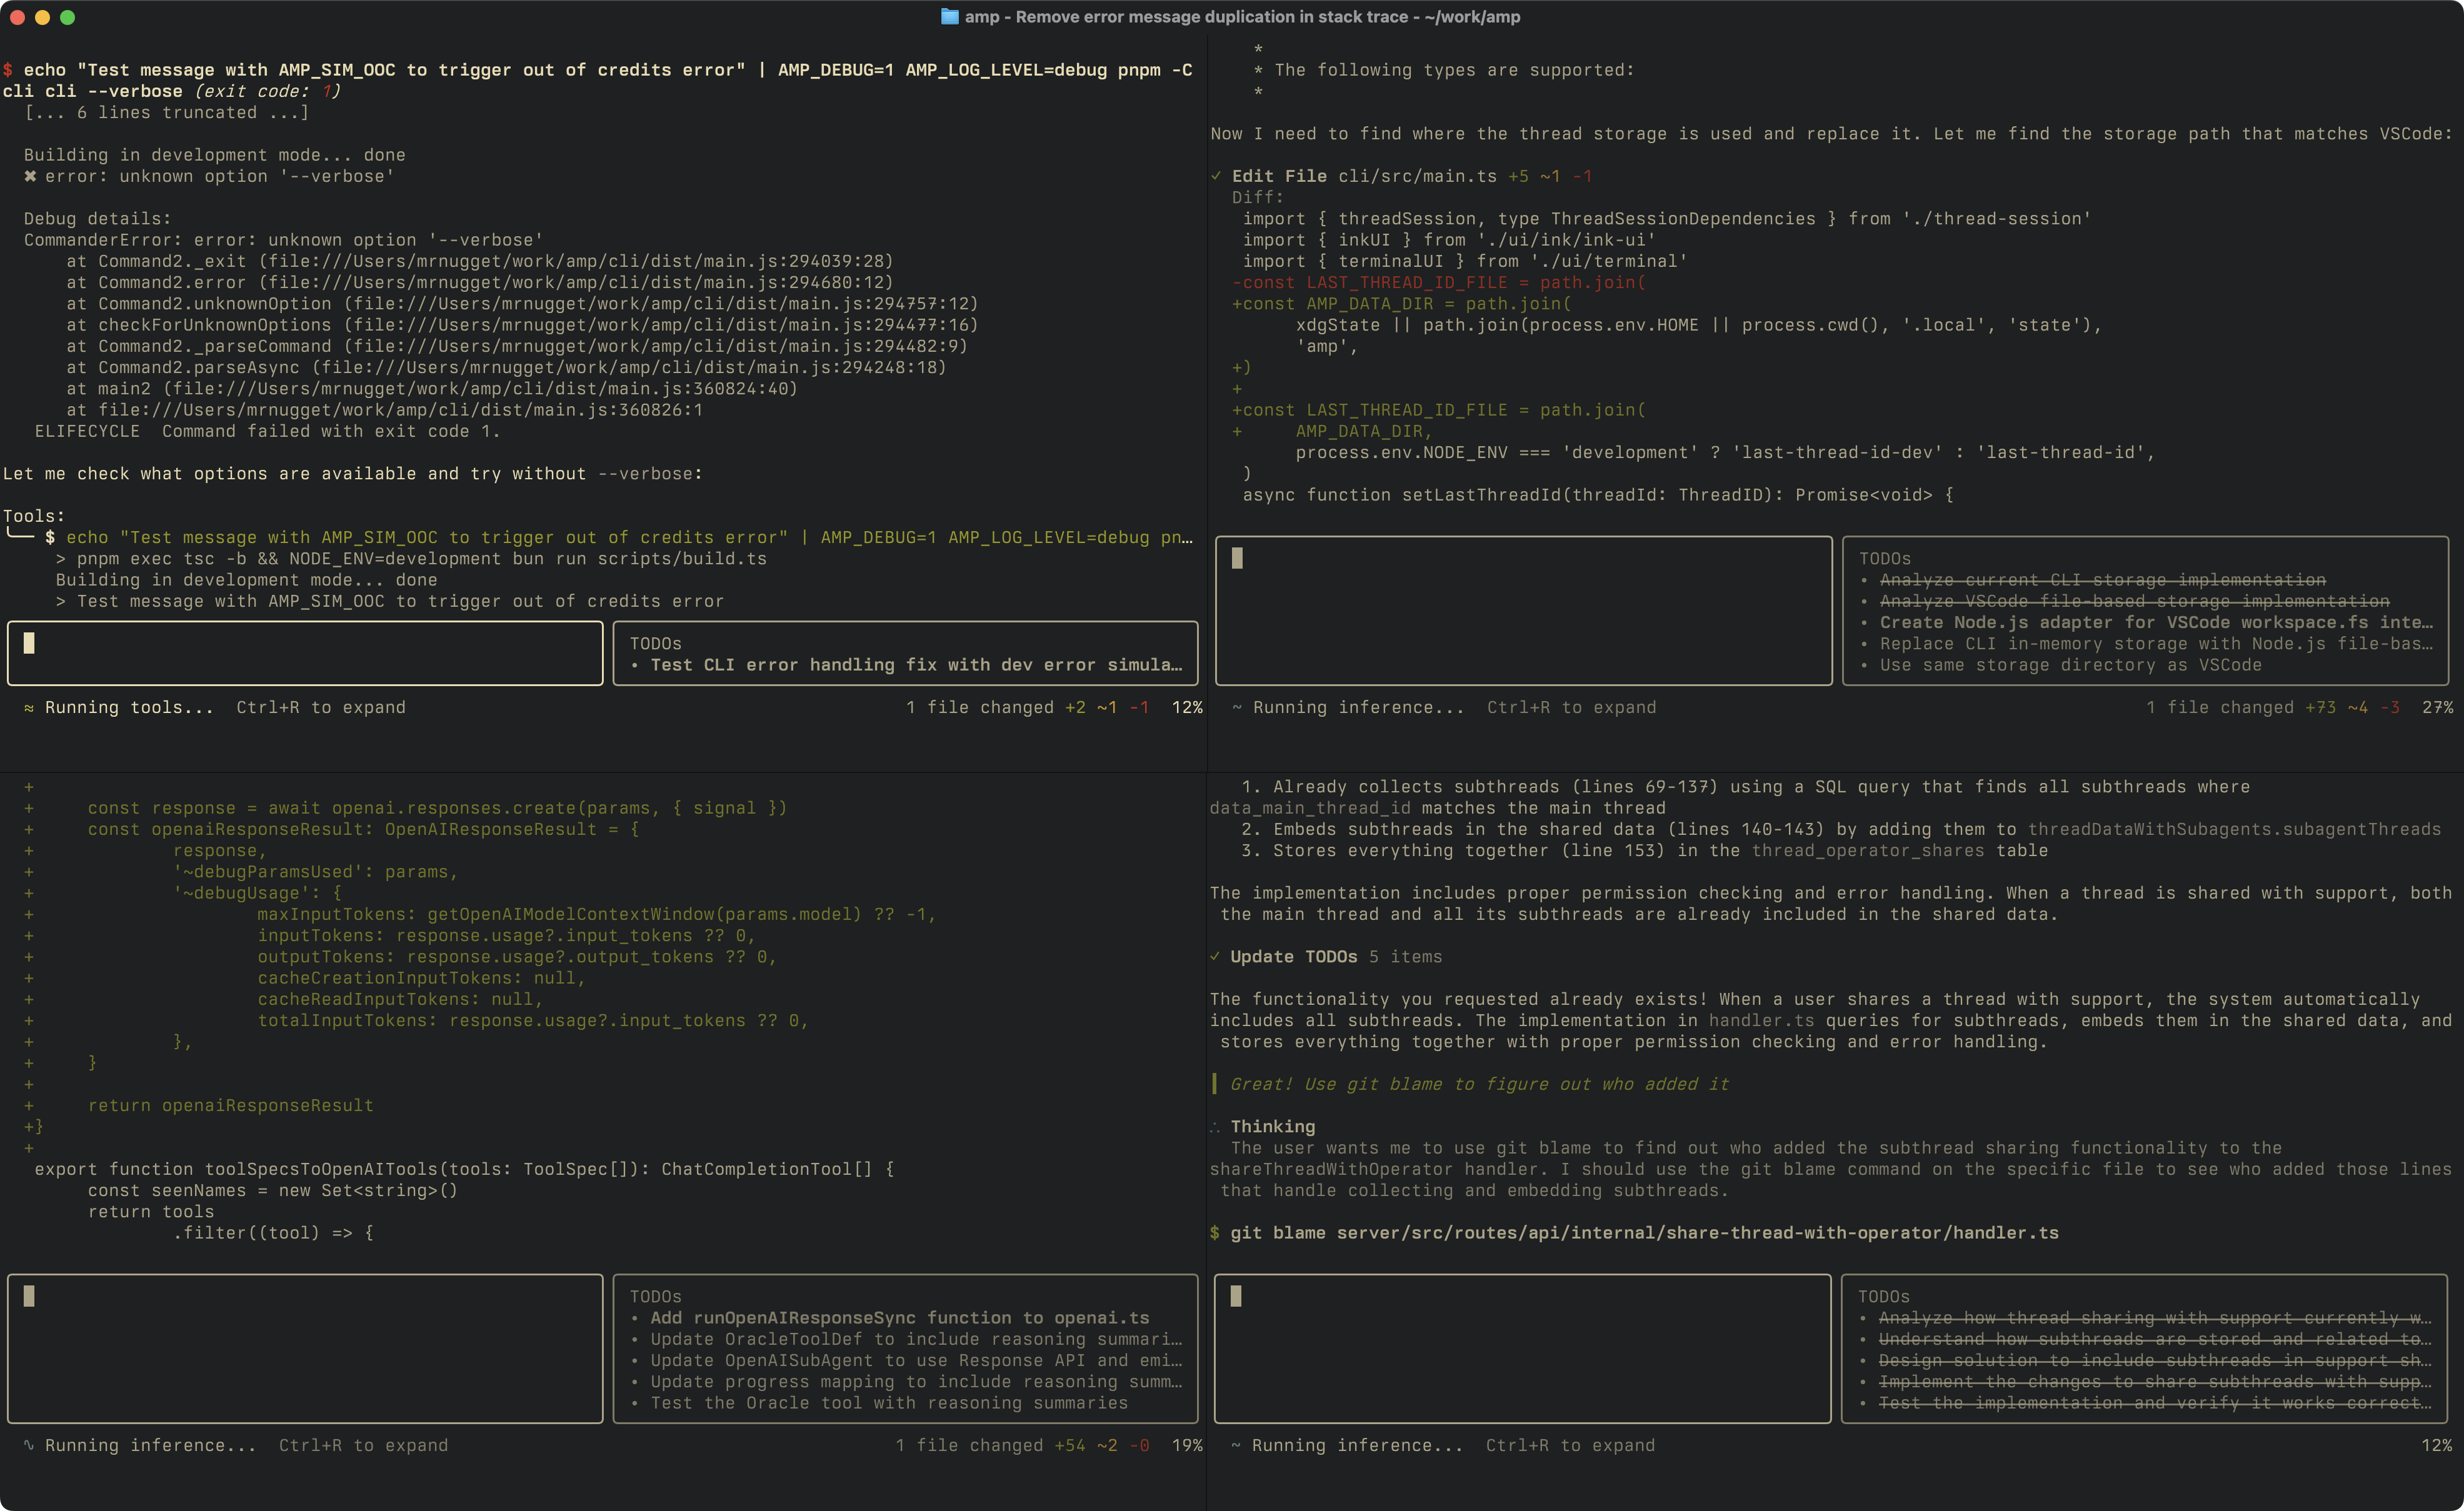Click TODO 'Update progress mapping to include reasoning'
2464x1511 pixels.
point(916,1382)
